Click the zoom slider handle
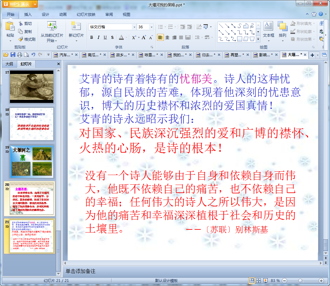This screenshot has height=286, width=330. [300, 280]
